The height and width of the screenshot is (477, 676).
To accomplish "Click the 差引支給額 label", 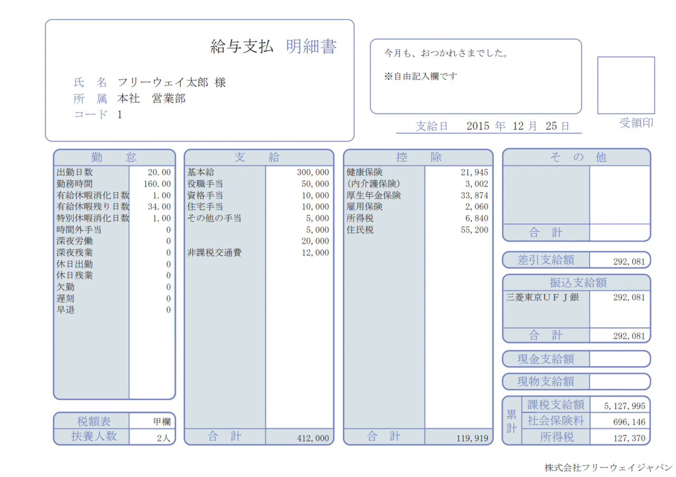I will tap(546, 260).
